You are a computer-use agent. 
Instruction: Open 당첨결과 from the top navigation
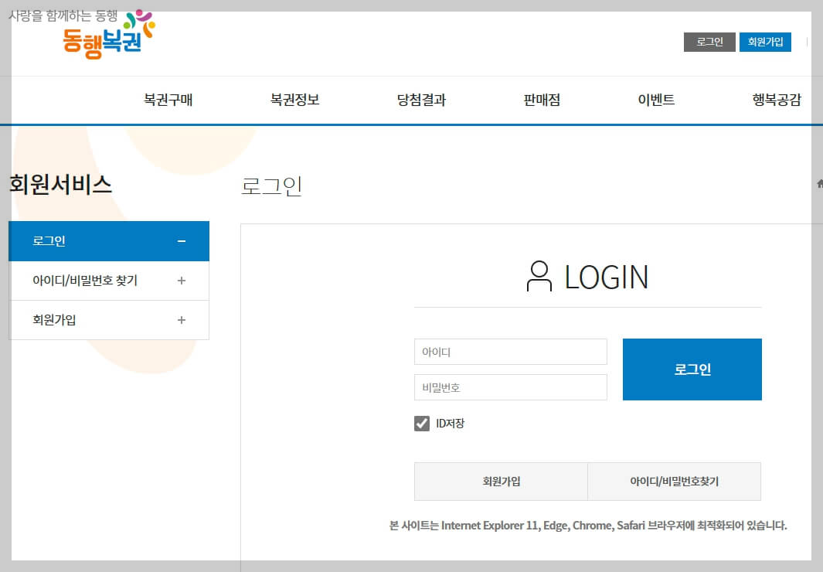click(420, 100)
